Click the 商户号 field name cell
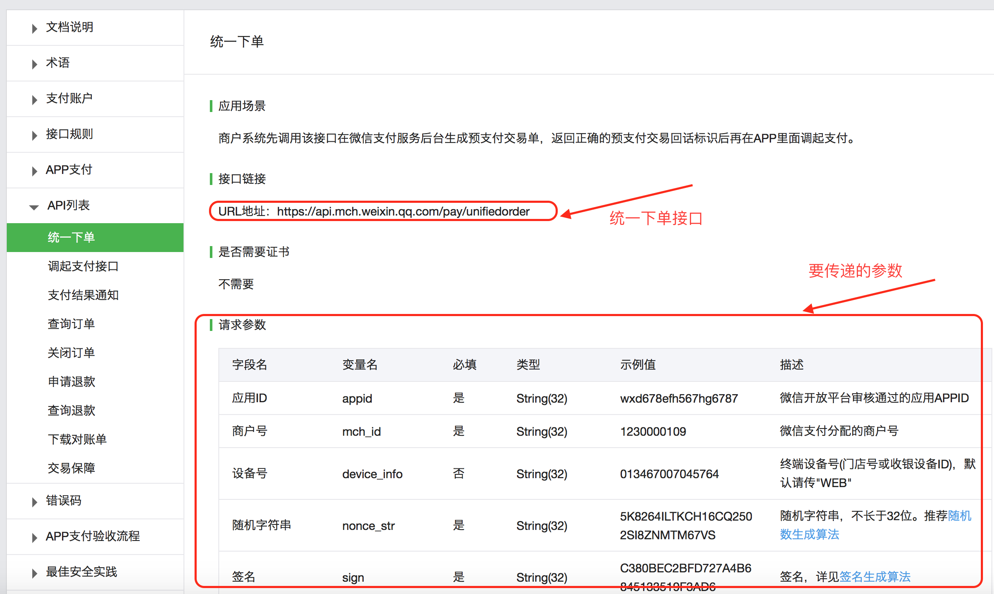The width and height of the screenshot is (994, 594). [250, 431]
